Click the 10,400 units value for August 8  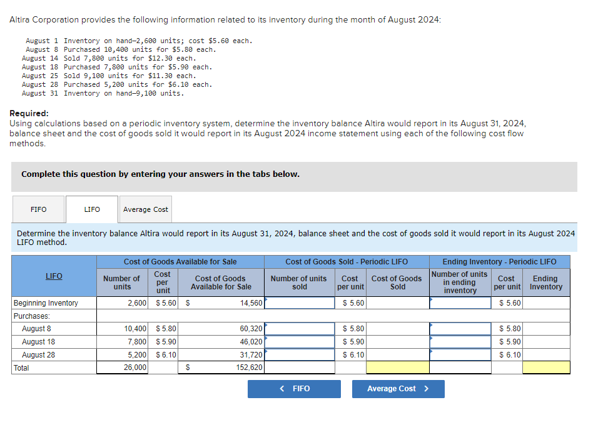(135, 328)
